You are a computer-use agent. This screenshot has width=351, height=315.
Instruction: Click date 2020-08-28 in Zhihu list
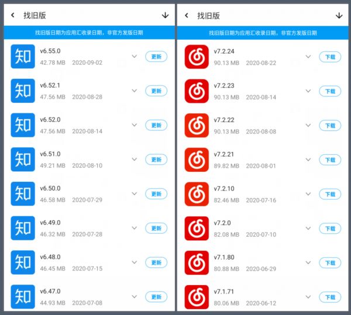[87, 97]
